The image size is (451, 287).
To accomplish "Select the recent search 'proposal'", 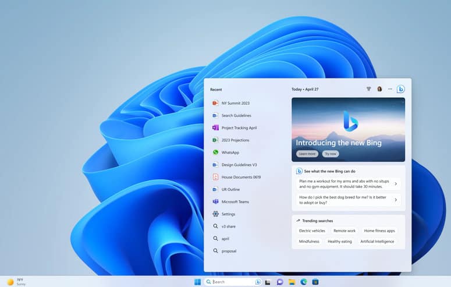I will (x=229, y=251).
